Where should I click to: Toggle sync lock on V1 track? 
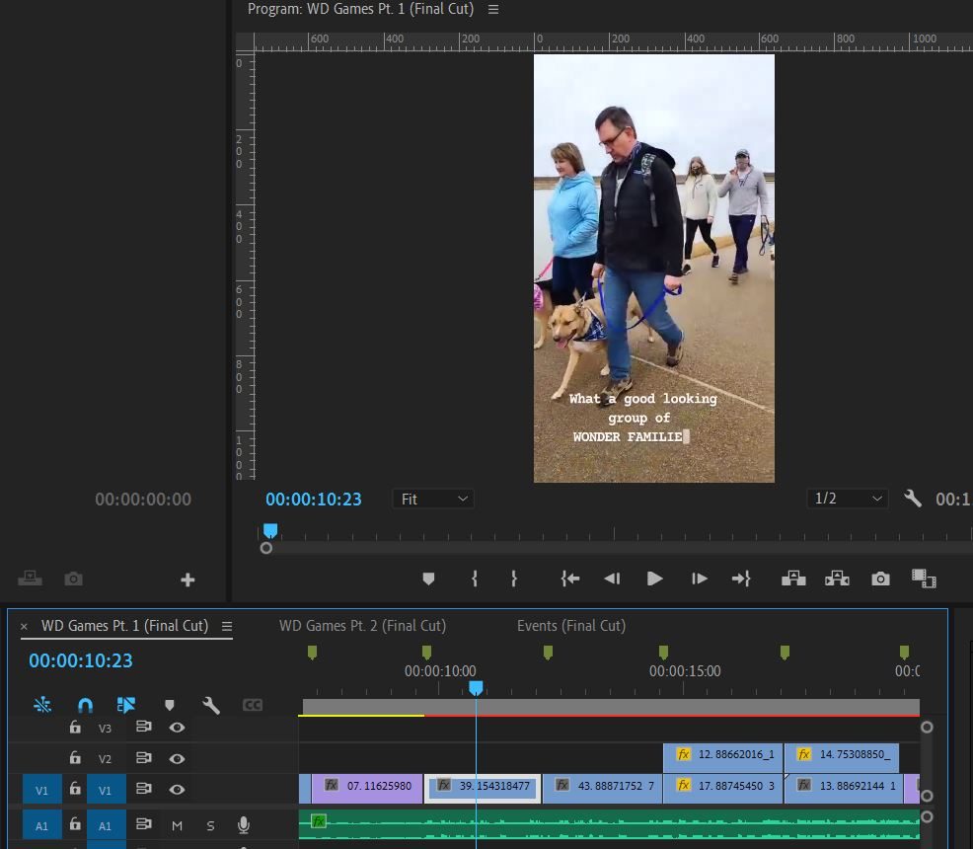click(144, 788)
